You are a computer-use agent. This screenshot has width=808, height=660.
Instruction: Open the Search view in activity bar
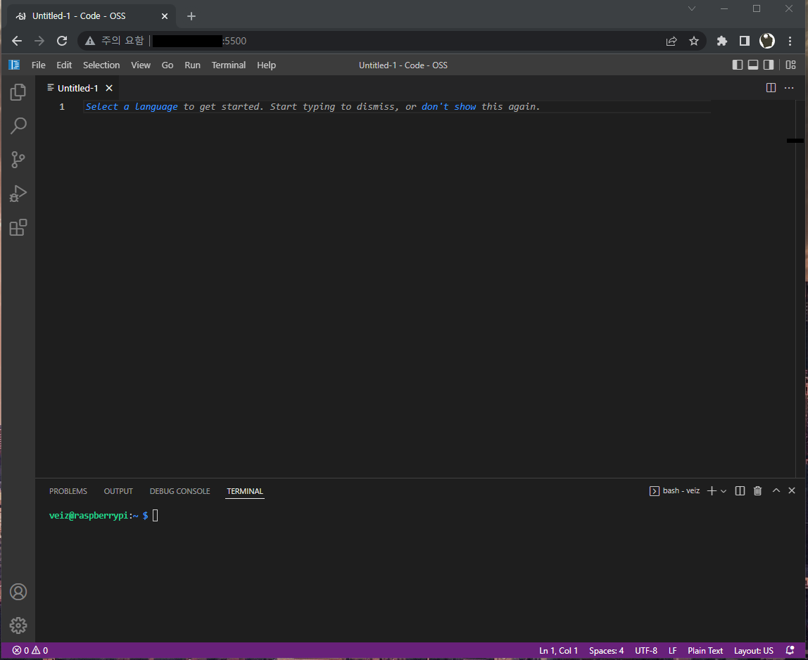click(18, 126)
